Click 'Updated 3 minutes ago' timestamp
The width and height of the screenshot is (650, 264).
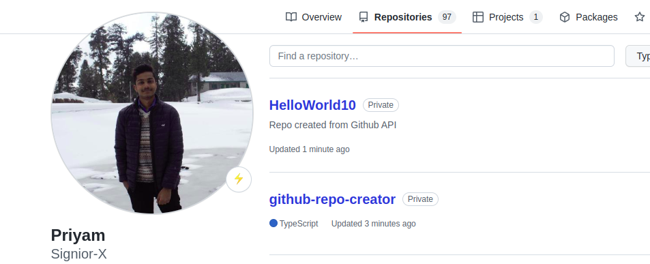point(373,224)
